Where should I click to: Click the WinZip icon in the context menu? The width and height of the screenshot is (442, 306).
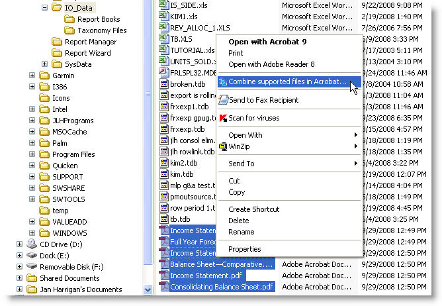[x=223, y=146]
